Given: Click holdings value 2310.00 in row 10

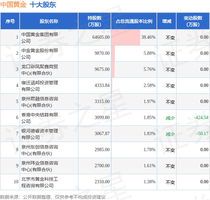Looking at the screenshot, I should pyautogui.click(x=102, y=182).
